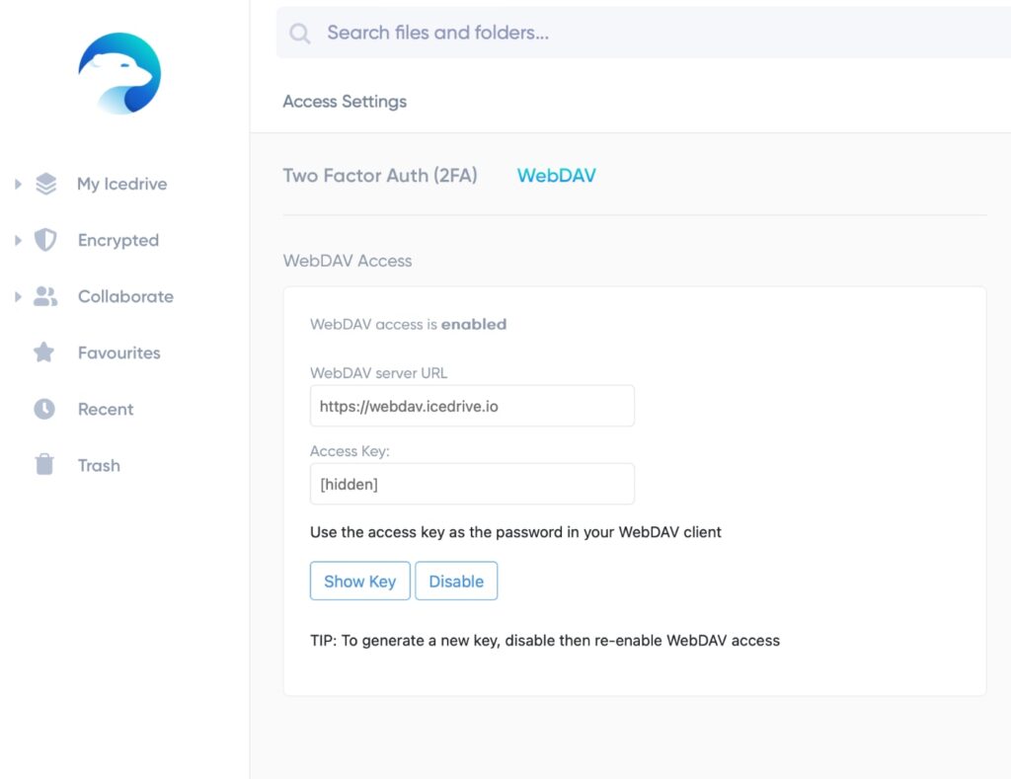Select the Collaborate sidebar icon
Image resolution: width=1011 pixels, height=779 pixels.
44,296
